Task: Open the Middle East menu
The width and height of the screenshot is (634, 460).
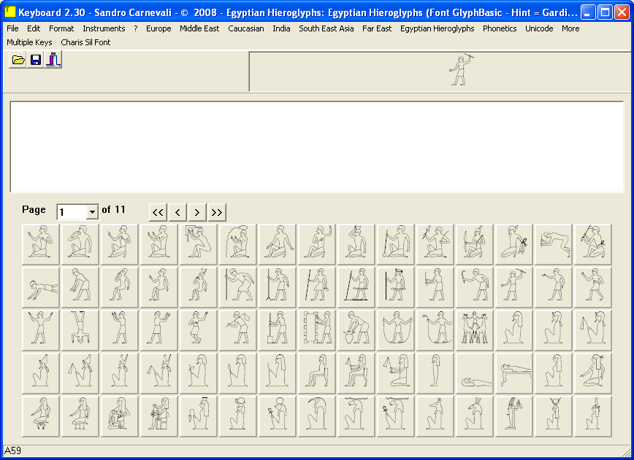Action: click(199, 28)
